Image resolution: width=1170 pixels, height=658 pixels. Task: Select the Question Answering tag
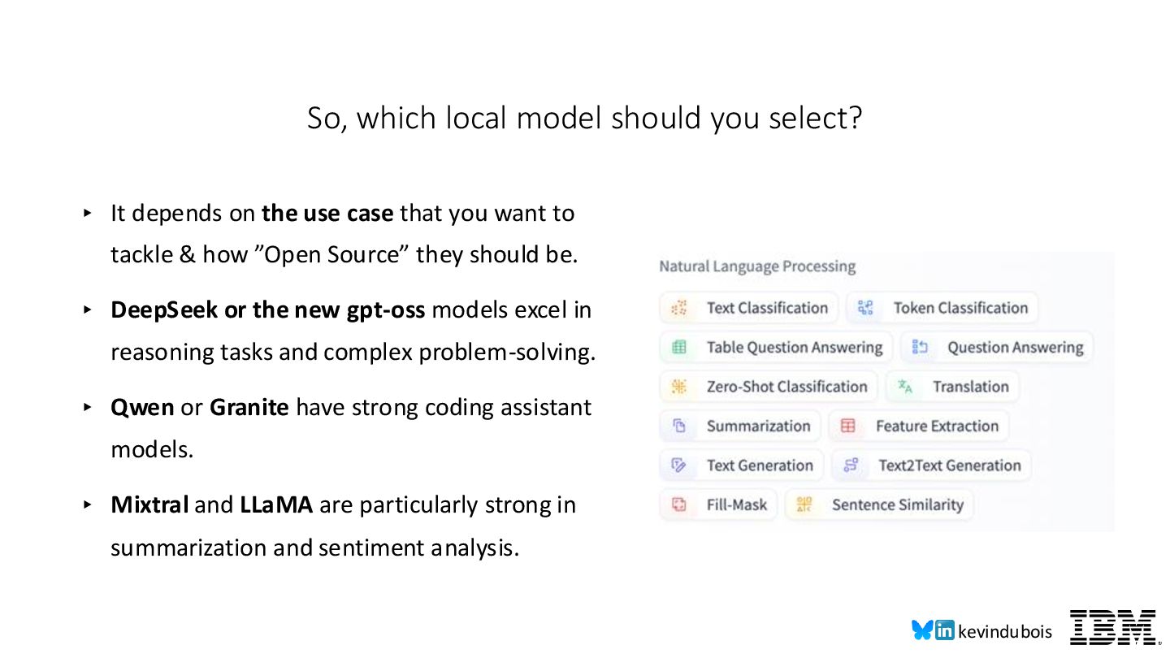click(x=998, y=348)
